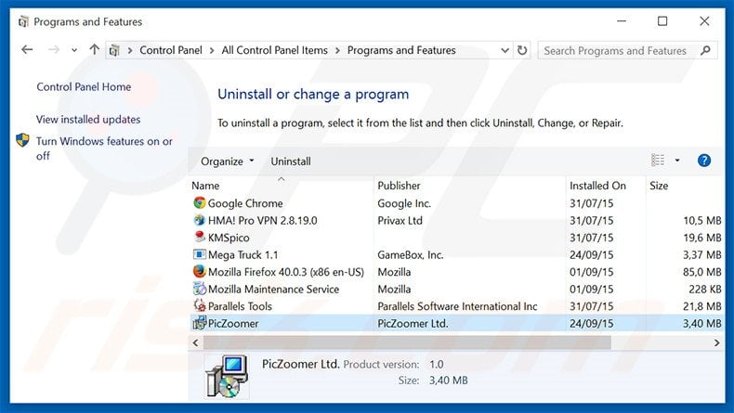Click the scroll right arrow
The height and width of the screenshot is (413, 734).
716,342
